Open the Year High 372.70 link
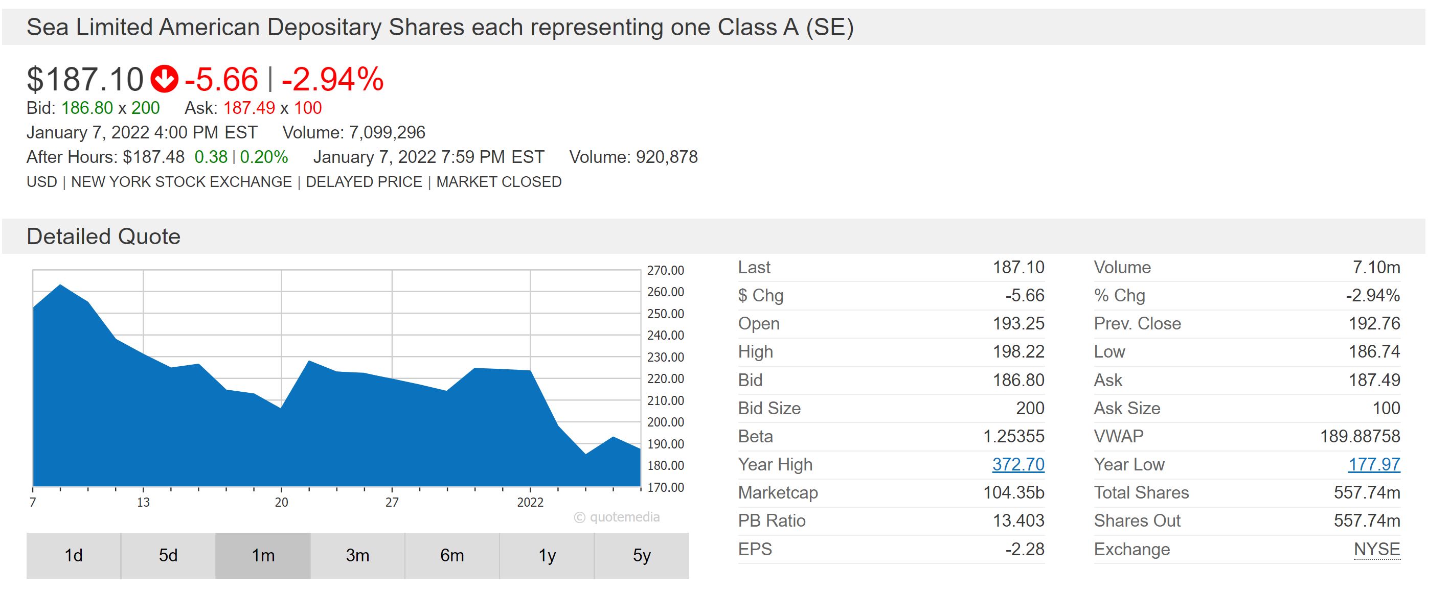The image size is (1450, 592). [1017, 464]
